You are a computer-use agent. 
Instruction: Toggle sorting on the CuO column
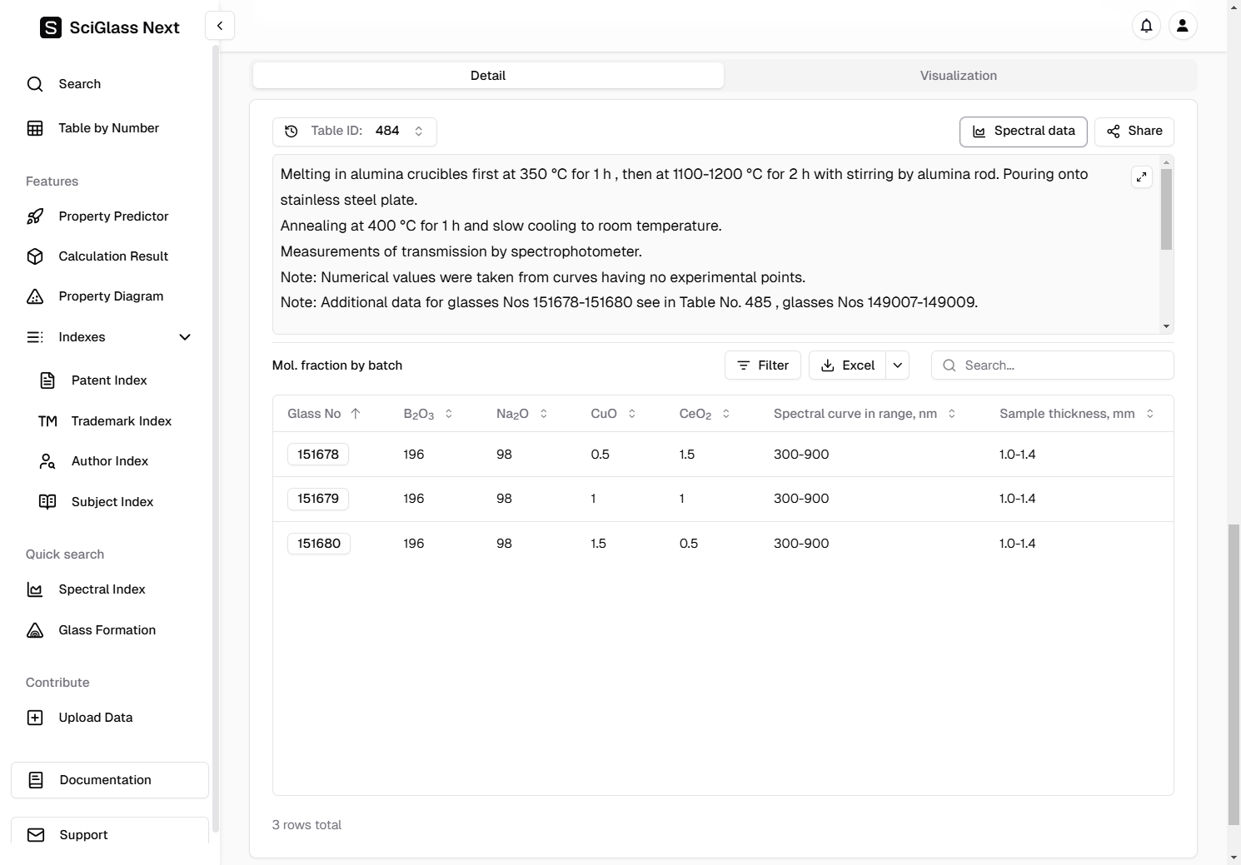631,414
